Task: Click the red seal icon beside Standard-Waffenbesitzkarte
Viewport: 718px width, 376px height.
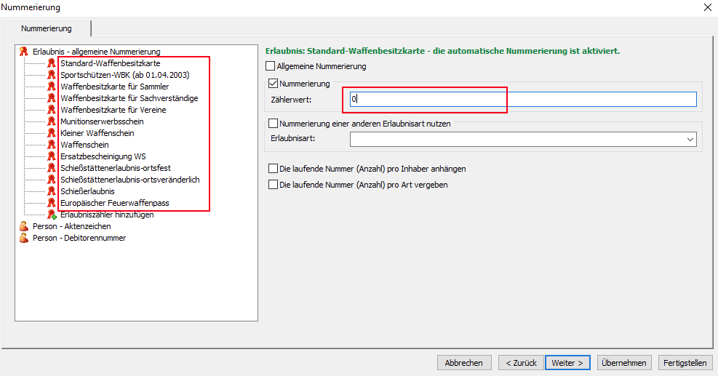Action: (x=52, y=63)
